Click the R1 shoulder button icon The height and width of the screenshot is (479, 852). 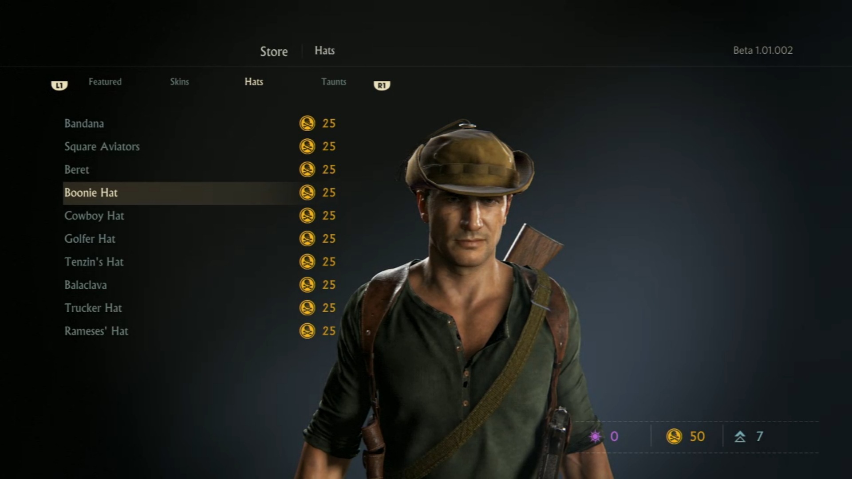382,85
